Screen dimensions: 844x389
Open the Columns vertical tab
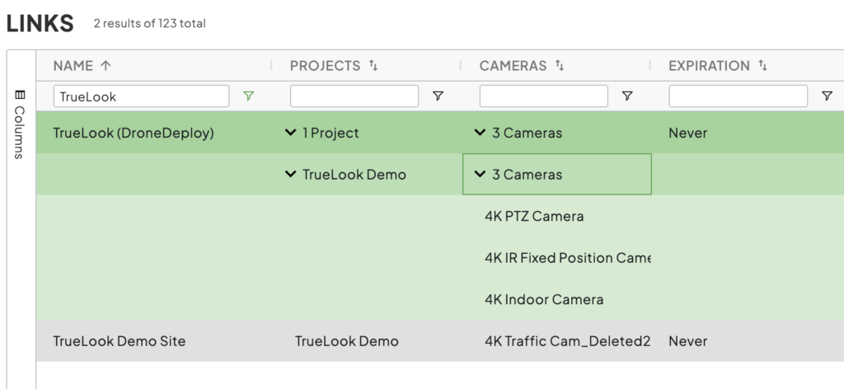[x=20, y=124]
